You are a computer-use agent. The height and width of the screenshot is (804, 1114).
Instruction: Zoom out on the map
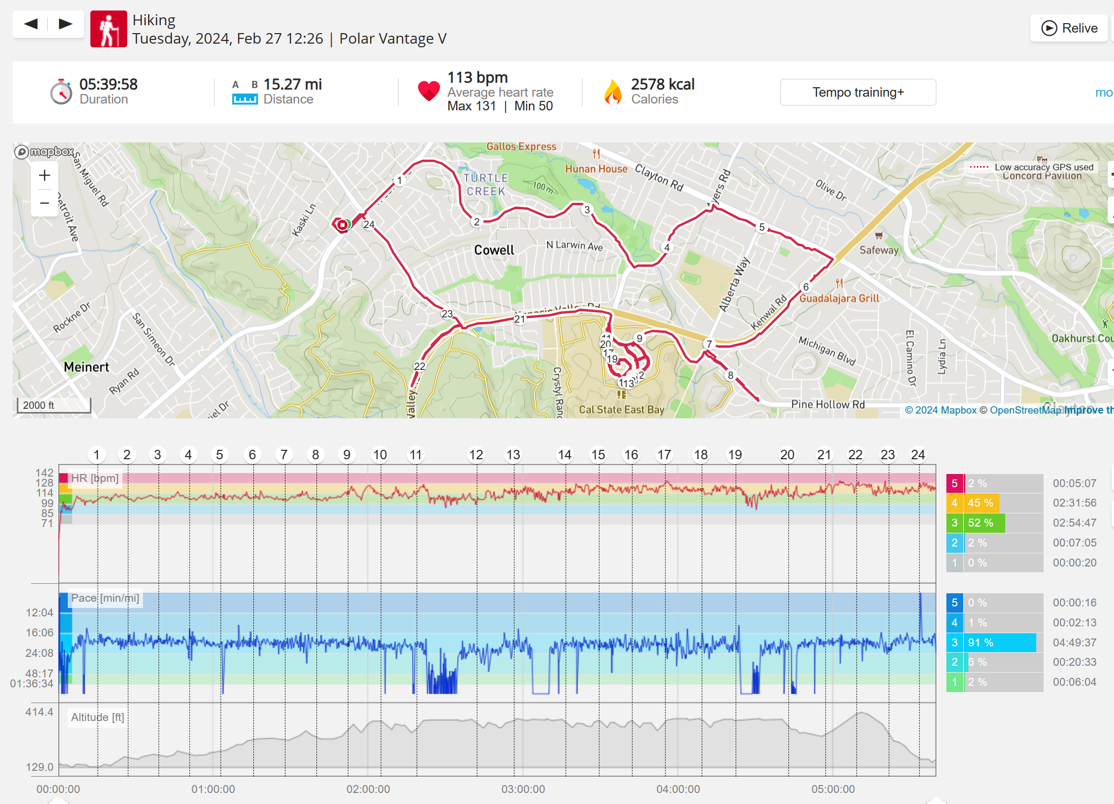coord(45,203)
